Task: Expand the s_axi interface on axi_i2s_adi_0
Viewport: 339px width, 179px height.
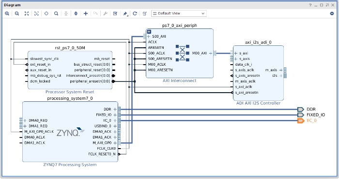Action: coord(236,53)
